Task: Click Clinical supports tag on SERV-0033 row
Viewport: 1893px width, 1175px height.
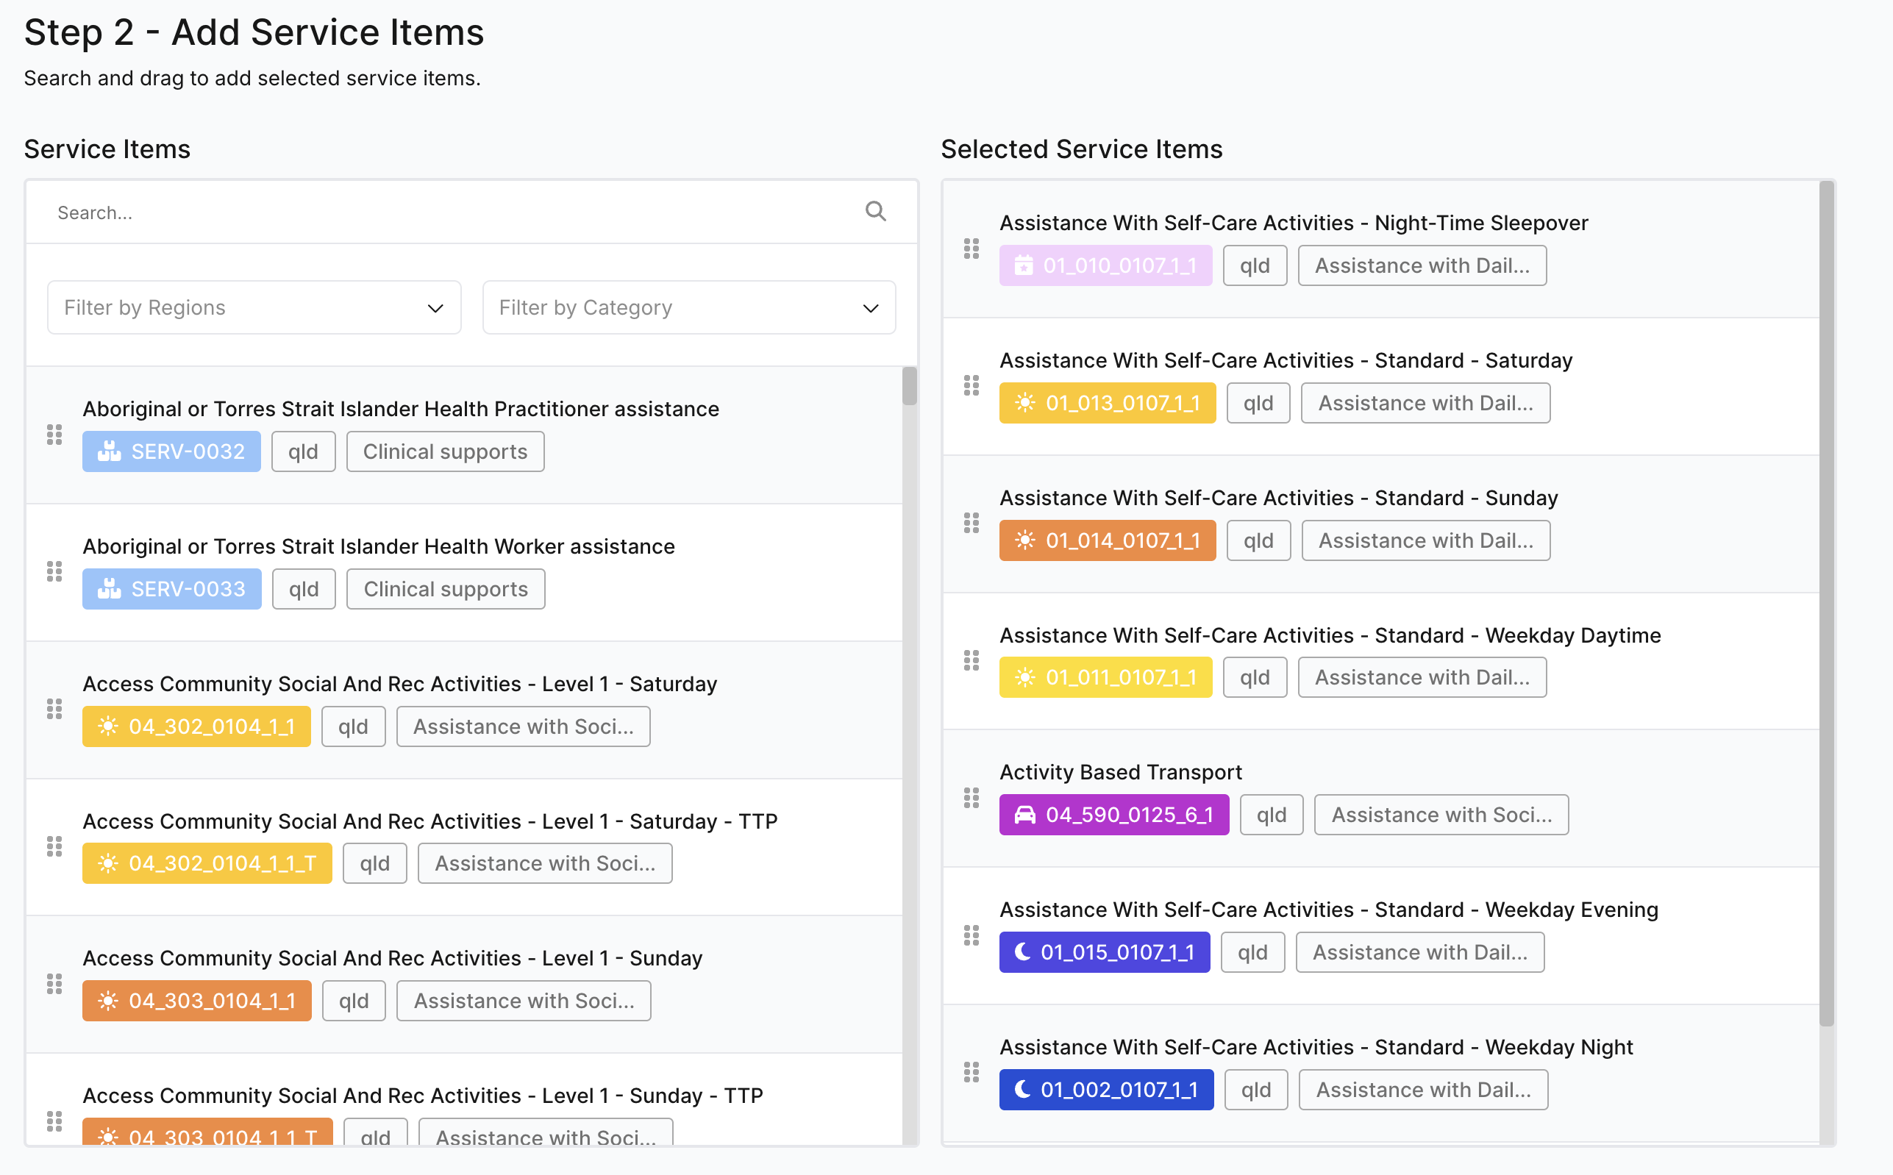Action: pos(446,589)
